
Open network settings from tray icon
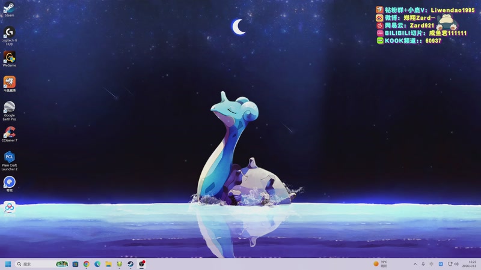(x=450, y=264)
